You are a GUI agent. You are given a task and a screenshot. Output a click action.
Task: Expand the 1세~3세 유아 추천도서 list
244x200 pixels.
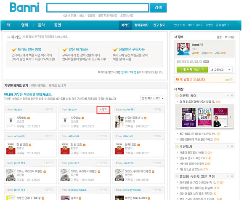tap(177, 164)
